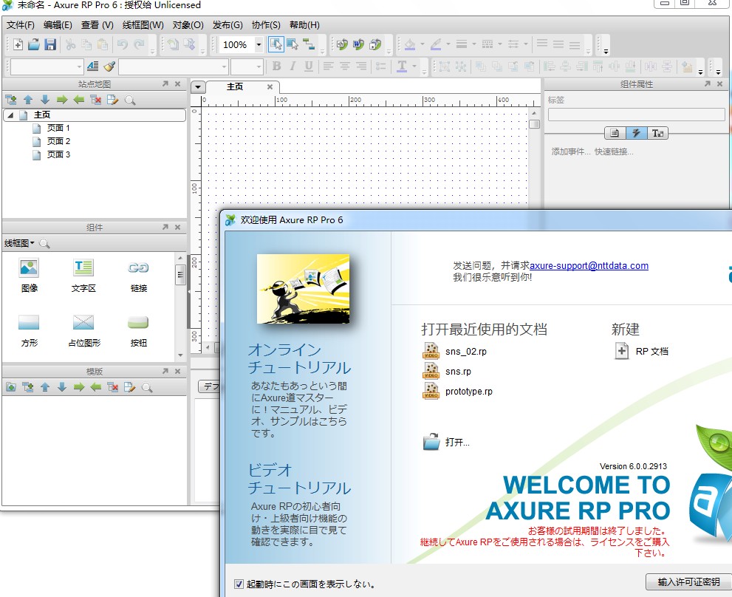Open the zoom 100% dropdown
Screen dimensions: 732x597
(259, 45)
